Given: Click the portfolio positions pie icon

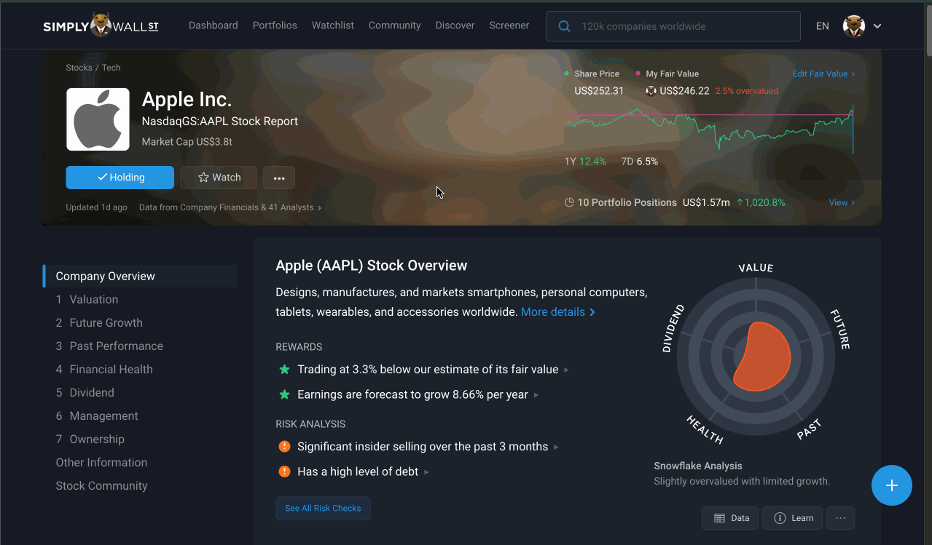Looking at the screenshot, I should (x=569, y=202).
